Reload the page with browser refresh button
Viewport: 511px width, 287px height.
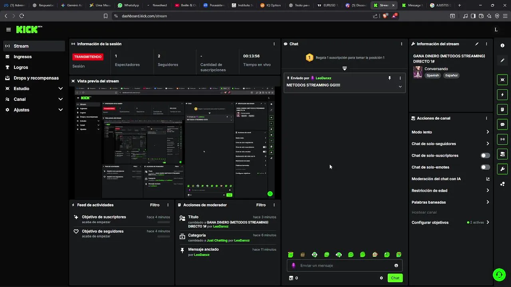coord(22,16)
